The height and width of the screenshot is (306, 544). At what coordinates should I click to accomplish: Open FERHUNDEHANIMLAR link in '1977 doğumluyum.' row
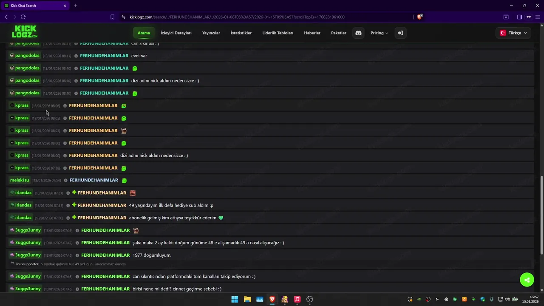[105, 255]
